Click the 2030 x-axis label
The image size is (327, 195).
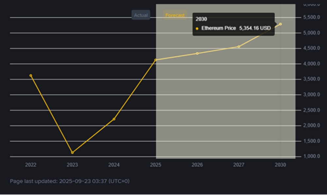280,165
